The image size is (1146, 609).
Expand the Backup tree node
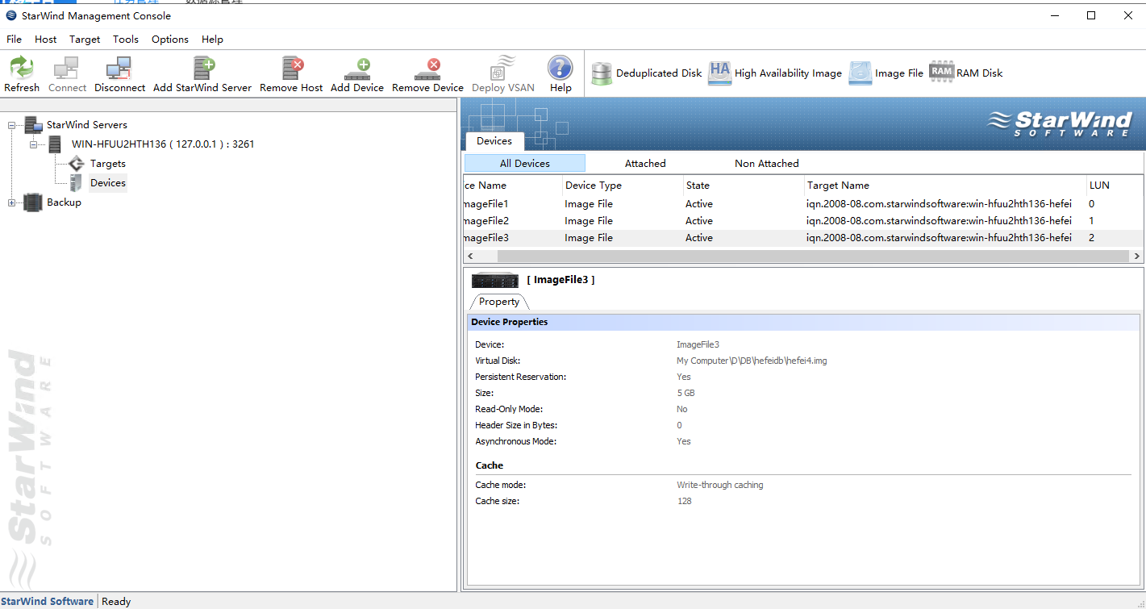pyautogui.click(x=12, y=202)
